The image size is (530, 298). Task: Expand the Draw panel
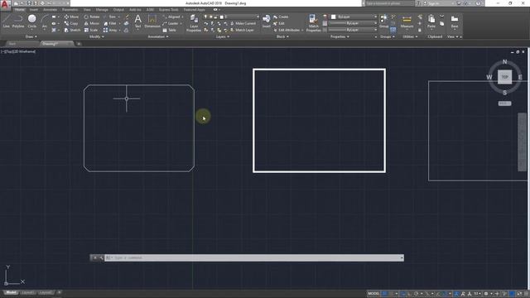coord(31,36)
